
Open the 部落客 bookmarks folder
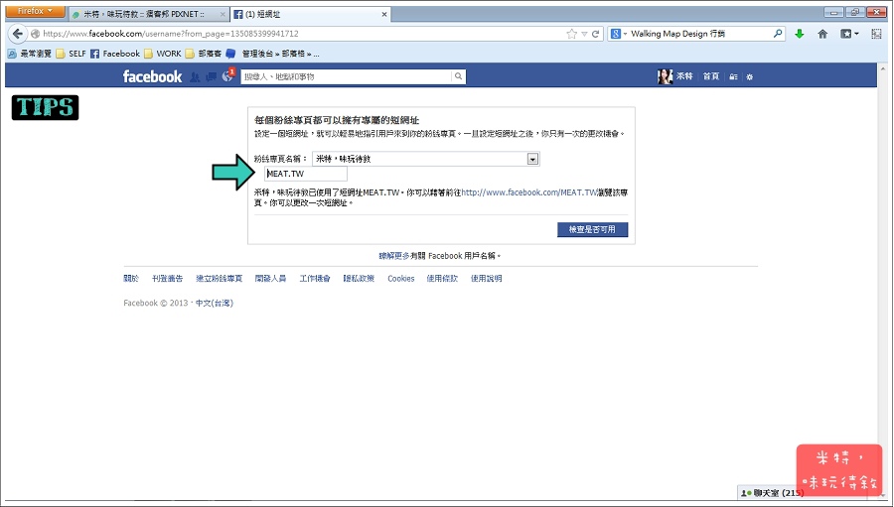[x=204, y=54]
